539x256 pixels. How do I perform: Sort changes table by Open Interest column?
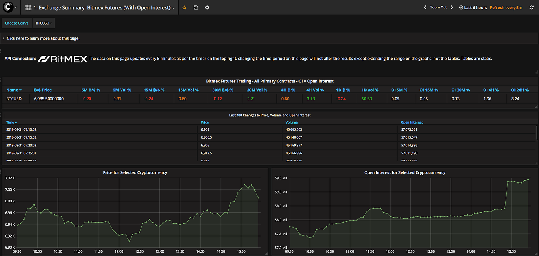tap(412, 122)
